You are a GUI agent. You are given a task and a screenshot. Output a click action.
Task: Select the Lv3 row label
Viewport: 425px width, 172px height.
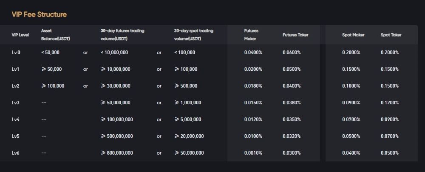click(16, 103)
